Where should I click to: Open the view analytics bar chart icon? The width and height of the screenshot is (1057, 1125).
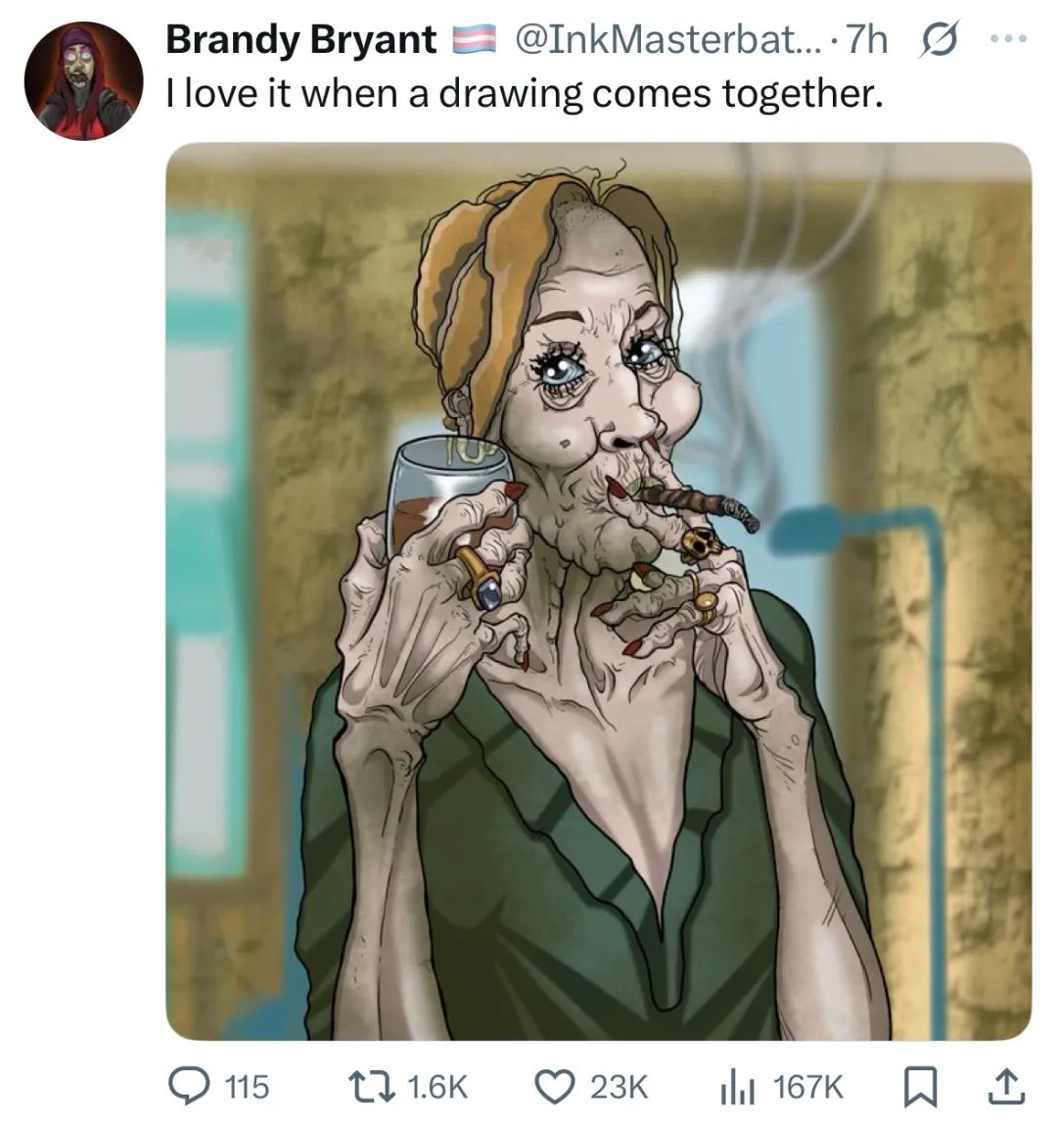click(736, 1087)
